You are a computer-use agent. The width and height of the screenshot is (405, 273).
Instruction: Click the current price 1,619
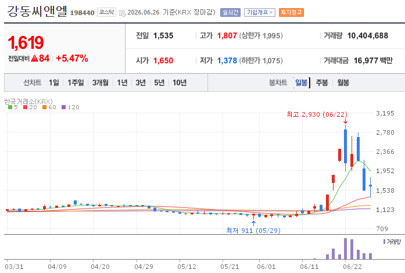coord(26,42)
